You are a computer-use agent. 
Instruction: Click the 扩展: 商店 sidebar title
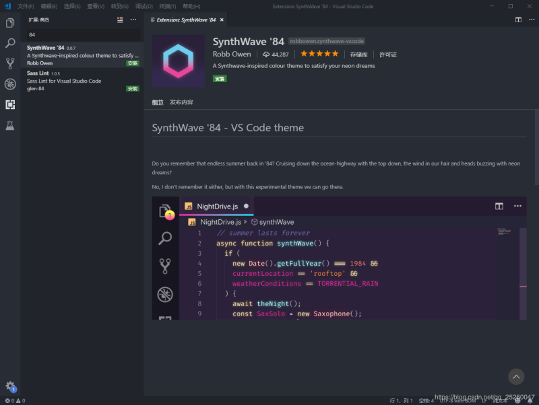[38, 20]
